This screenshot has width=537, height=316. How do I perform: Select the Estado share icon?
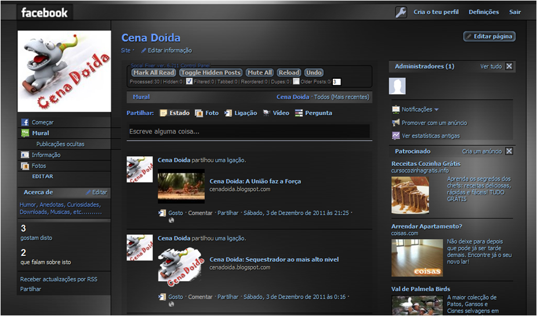(x=164, y=113)
